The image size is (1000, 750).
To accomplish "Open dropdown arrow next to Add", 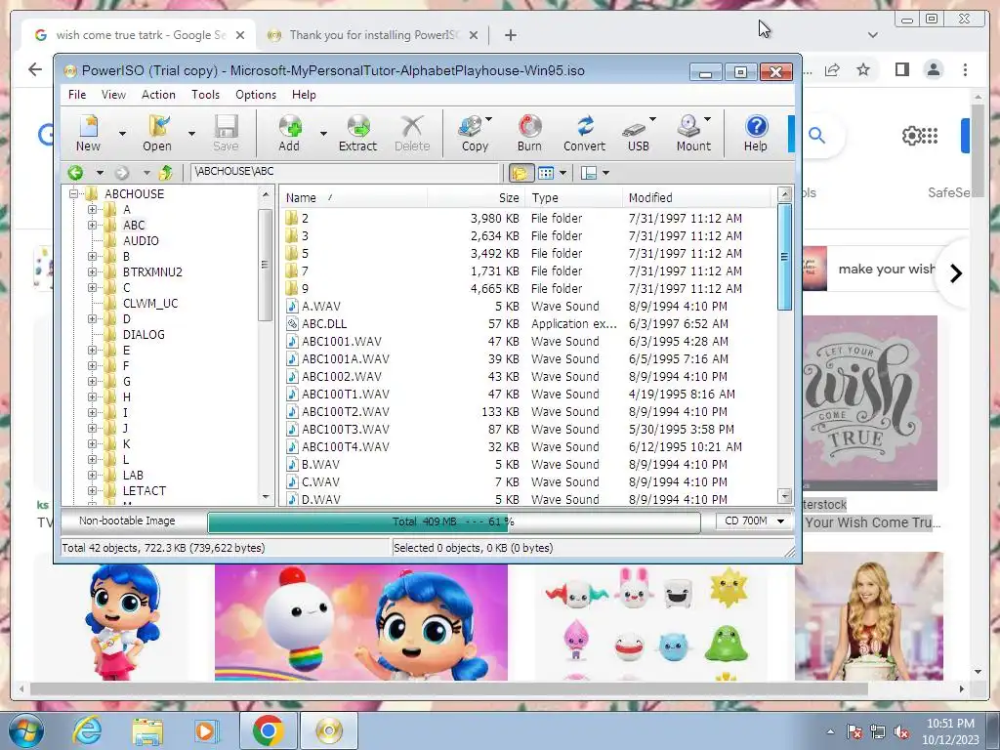I will pyautogui.click(x=323, y=133).
